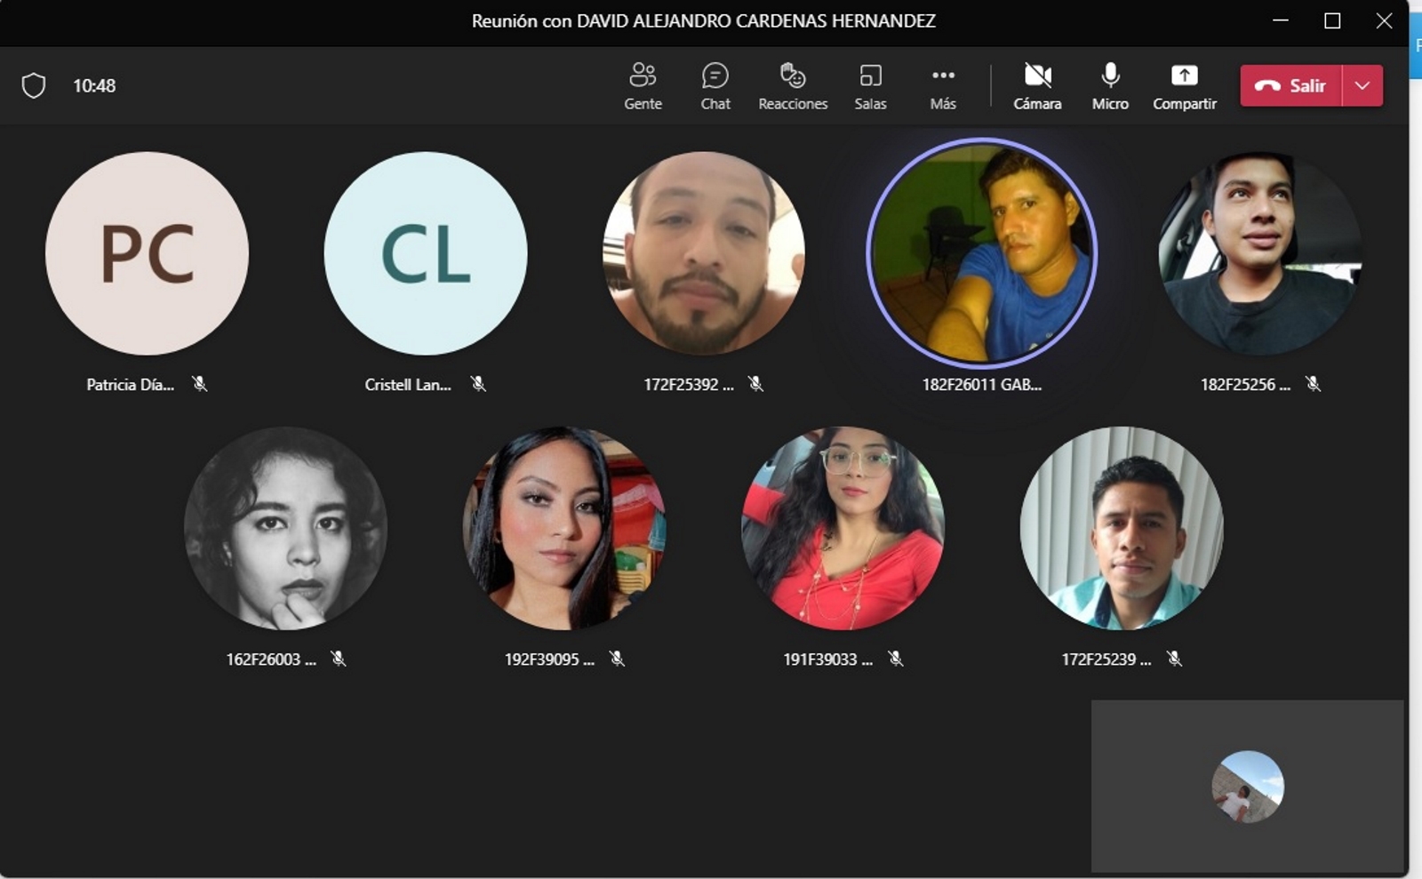Open the Gente participants panel

(x=643, y=86)
